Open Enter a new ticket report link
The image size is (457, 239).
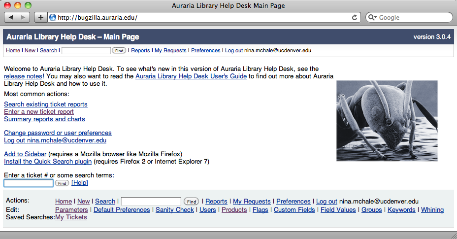coord(39,112)
